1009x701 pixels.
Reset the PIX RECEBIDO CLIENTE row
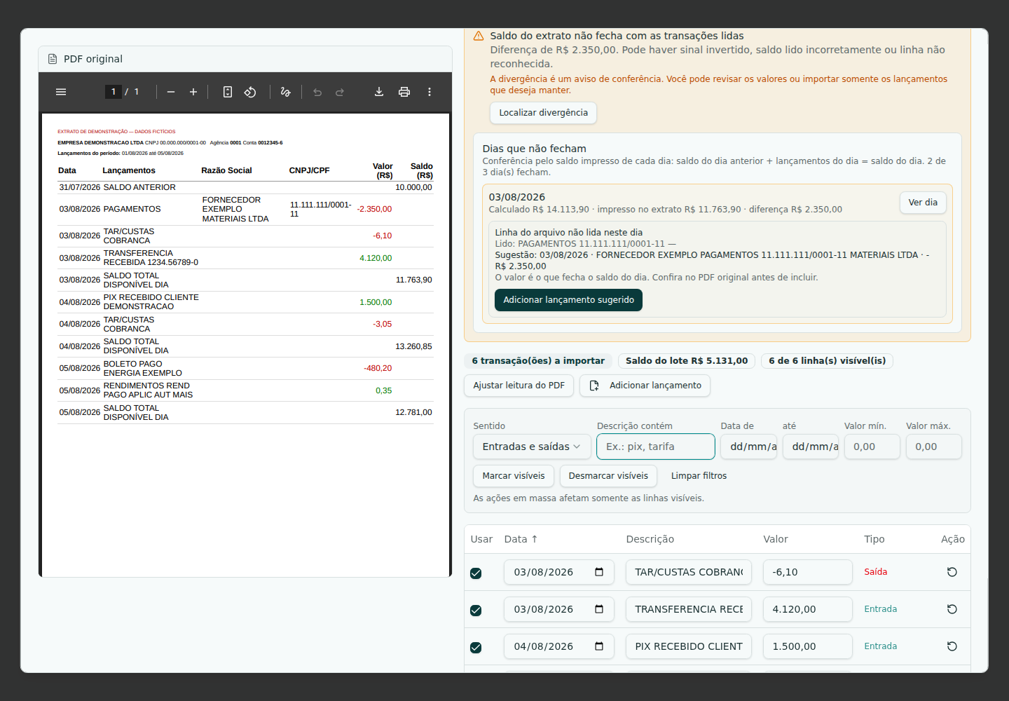[x=952, y=646]
